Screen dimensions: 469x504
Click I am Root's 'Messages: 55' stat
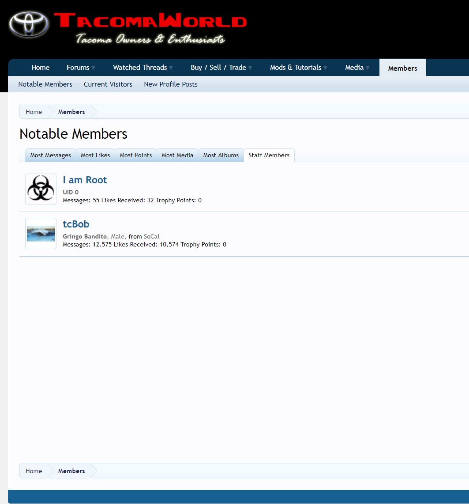(81, 200)
